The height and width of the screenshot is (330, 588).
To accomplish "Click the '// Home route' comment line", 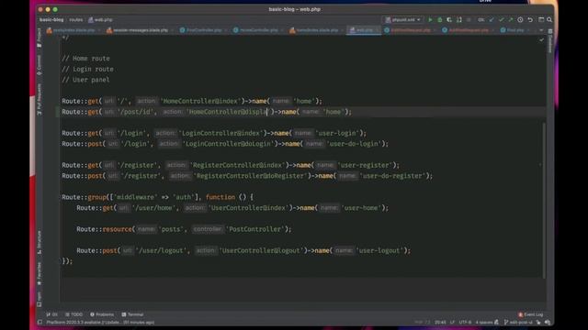I will click(85, 59).
